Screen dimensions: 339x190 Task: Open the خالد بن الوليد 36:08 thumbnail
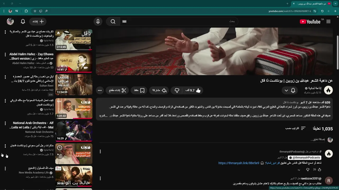pyautogui.click(x=74, y=176)
